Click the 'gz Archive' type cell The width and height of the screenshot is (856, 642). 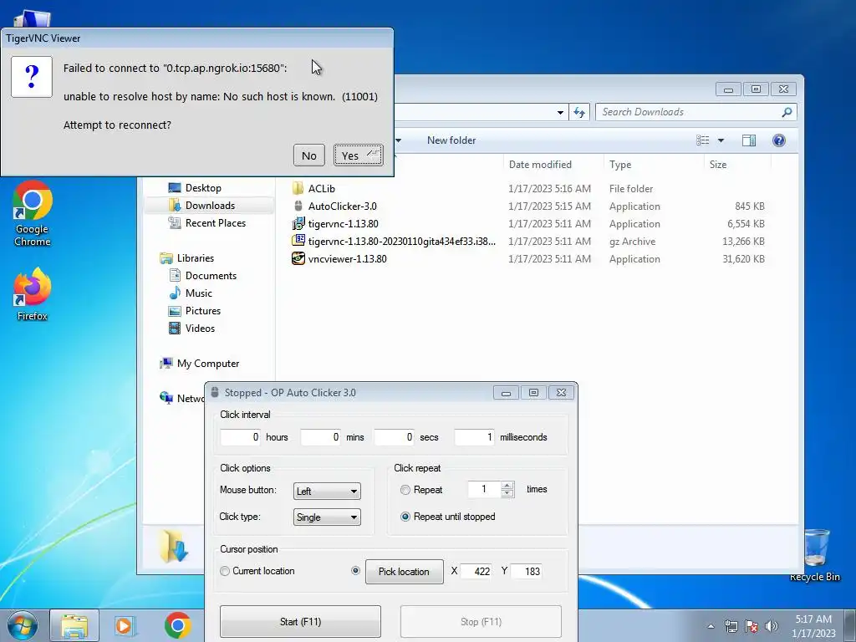coord(632,242)
